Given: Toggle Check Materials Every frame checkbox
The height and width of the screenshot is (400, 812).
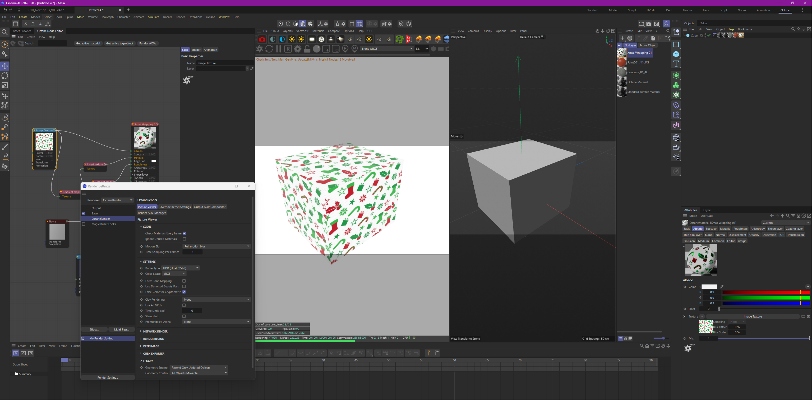Looking at the screenshot, I should [184, 233].
